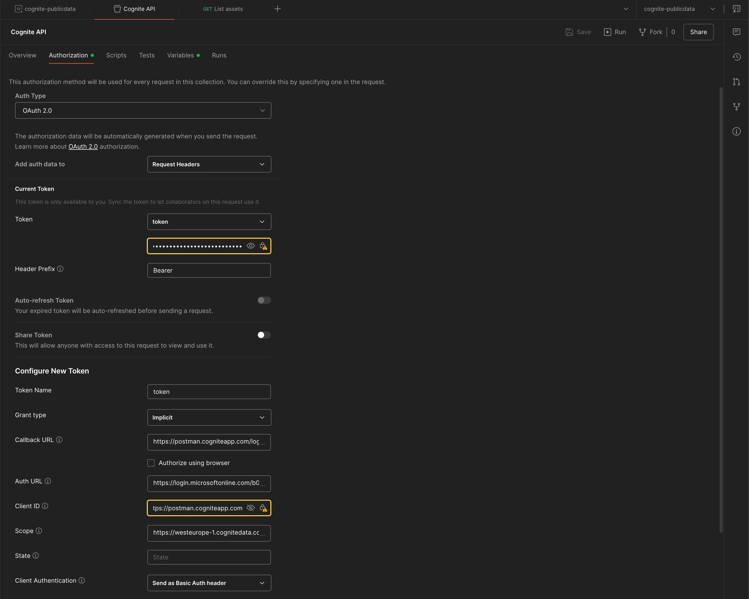Reveal the token value with eye icon
The height and width of the screenshot is (599, 749).
250,246
